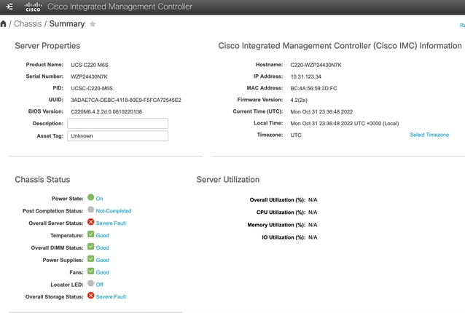Open the Power Supplies Good link

[102, 260]
